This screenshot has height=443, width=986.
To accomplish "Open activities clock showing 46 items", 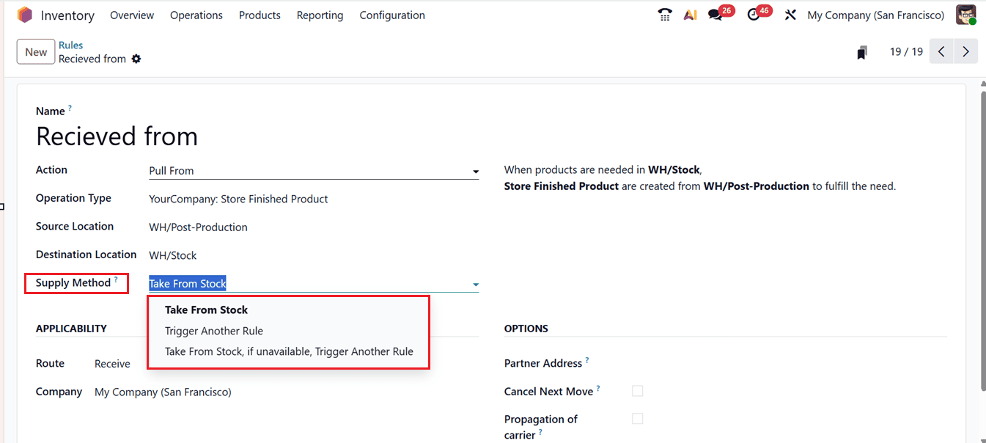I will (x=754, y=15).
